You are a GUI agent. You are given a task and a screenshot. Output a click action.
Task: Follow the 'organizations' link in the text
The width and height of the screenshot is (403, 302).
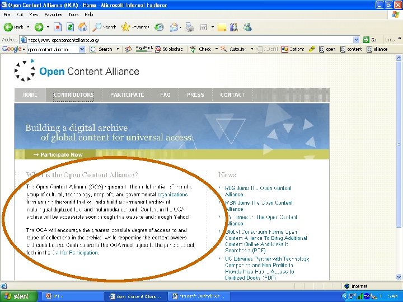[x=172, y=195]
